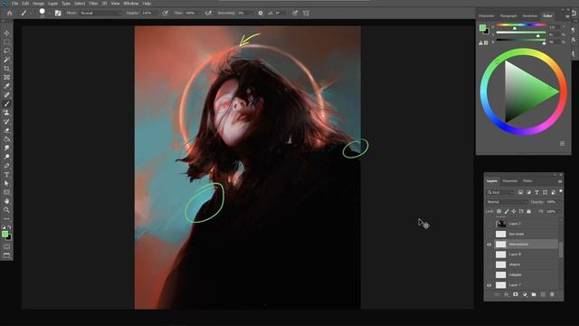Viewport: 579px width, 326px height.
Task: Switch to the Paths tab
Action: pos(527,181)
